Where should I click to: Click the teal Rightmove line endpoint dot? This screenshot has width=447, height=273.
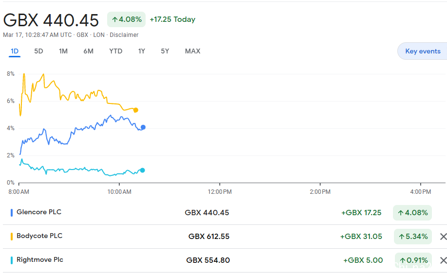(x=143, y=171)
